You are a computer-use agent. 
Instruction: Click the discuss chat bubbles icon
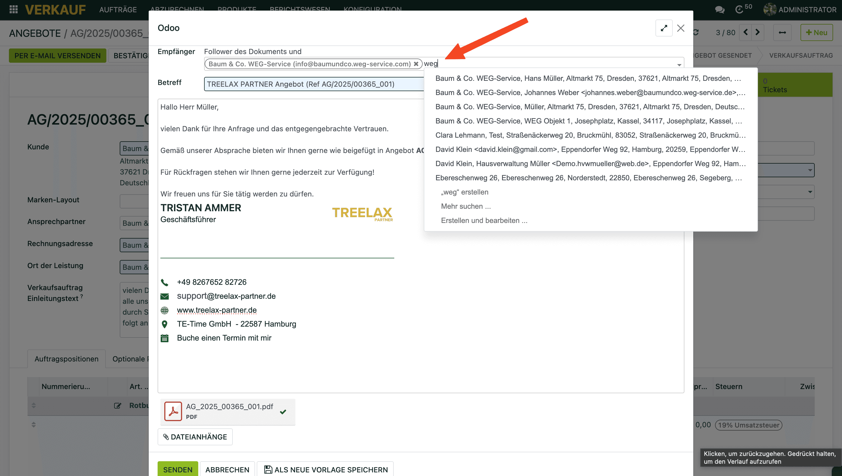click(x=719, y=9)
